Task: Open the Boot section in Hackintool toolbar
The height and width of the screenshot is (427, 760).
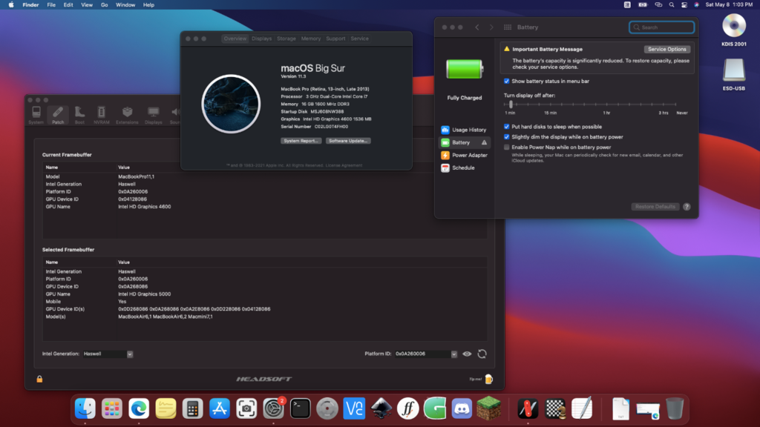Action: click(x=79, y=114)
